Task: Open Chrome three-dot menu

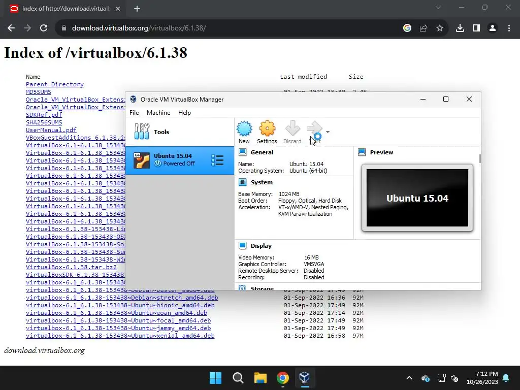Action: click(x=509, y=28)
